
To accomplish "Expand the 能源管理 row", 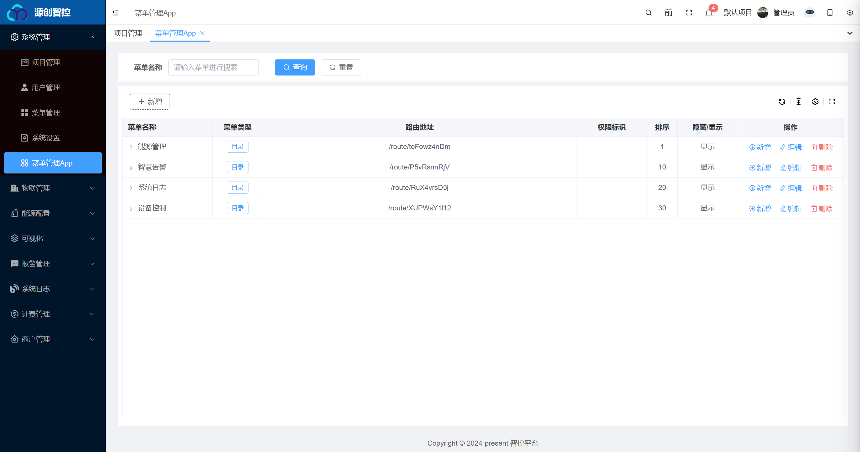I will (131, 147).
